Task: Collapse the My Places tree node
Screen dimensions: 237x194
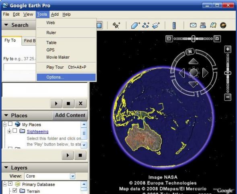Action: 5,125
